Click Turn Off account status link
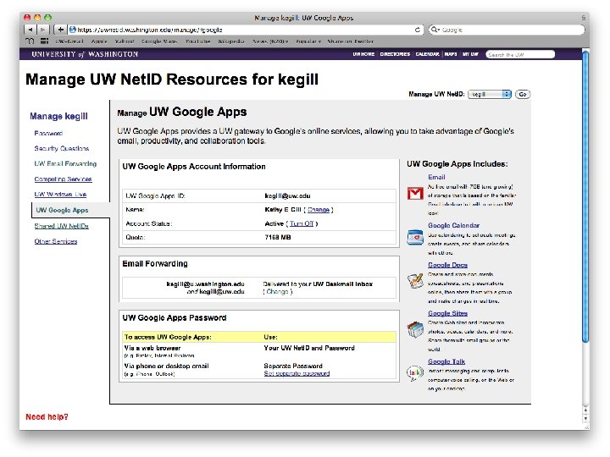610x457 pixels. click(302, 223)
